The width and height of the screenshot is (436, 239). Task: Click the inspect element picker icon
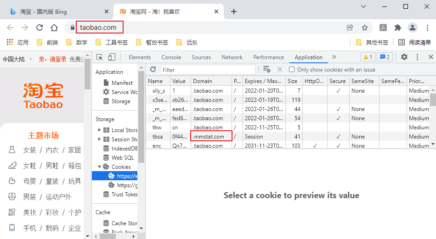tap(100, 57)
